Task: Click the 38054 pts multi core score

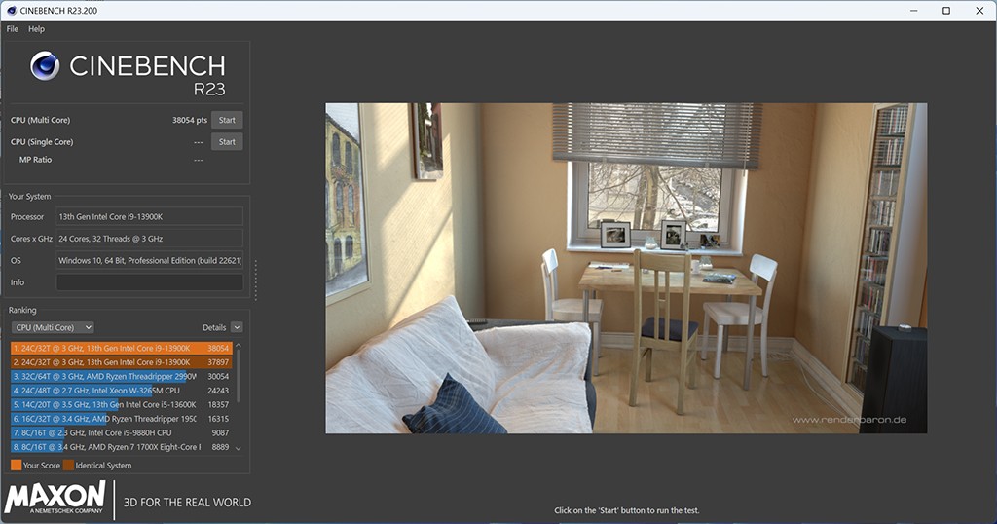Action: click(x=190, y=120)
